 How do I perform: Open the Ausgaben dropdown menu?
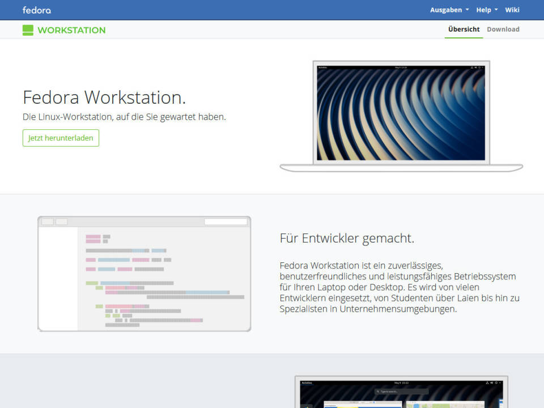pos(449,10)
